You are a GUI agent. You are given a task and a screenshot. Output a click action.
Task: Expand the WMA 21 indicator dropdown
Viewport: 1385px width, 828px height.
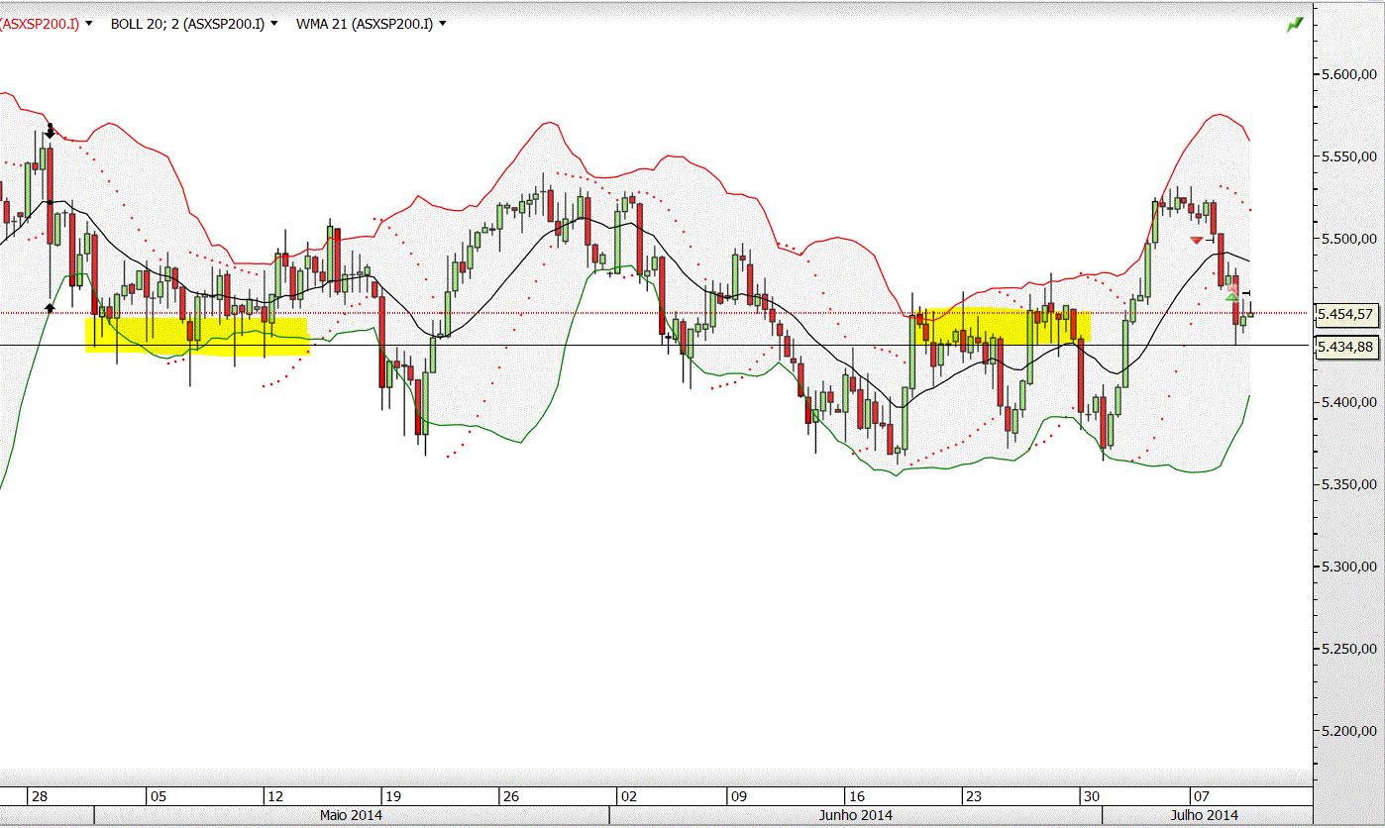click(442, 23)
